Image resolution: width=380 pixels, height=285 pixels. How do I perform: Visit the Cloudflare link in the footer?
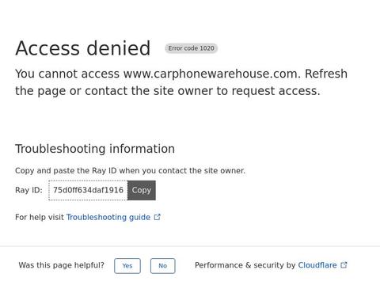point(317,265)
